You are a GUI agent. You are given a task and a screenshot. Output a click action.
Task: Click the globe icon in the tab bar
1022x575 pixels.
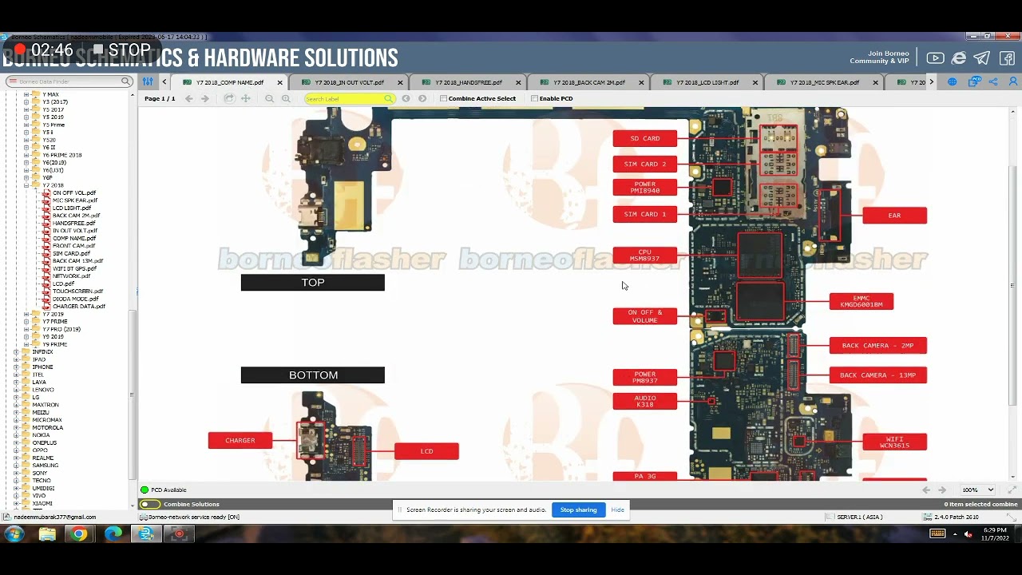[x=953, y=81]
